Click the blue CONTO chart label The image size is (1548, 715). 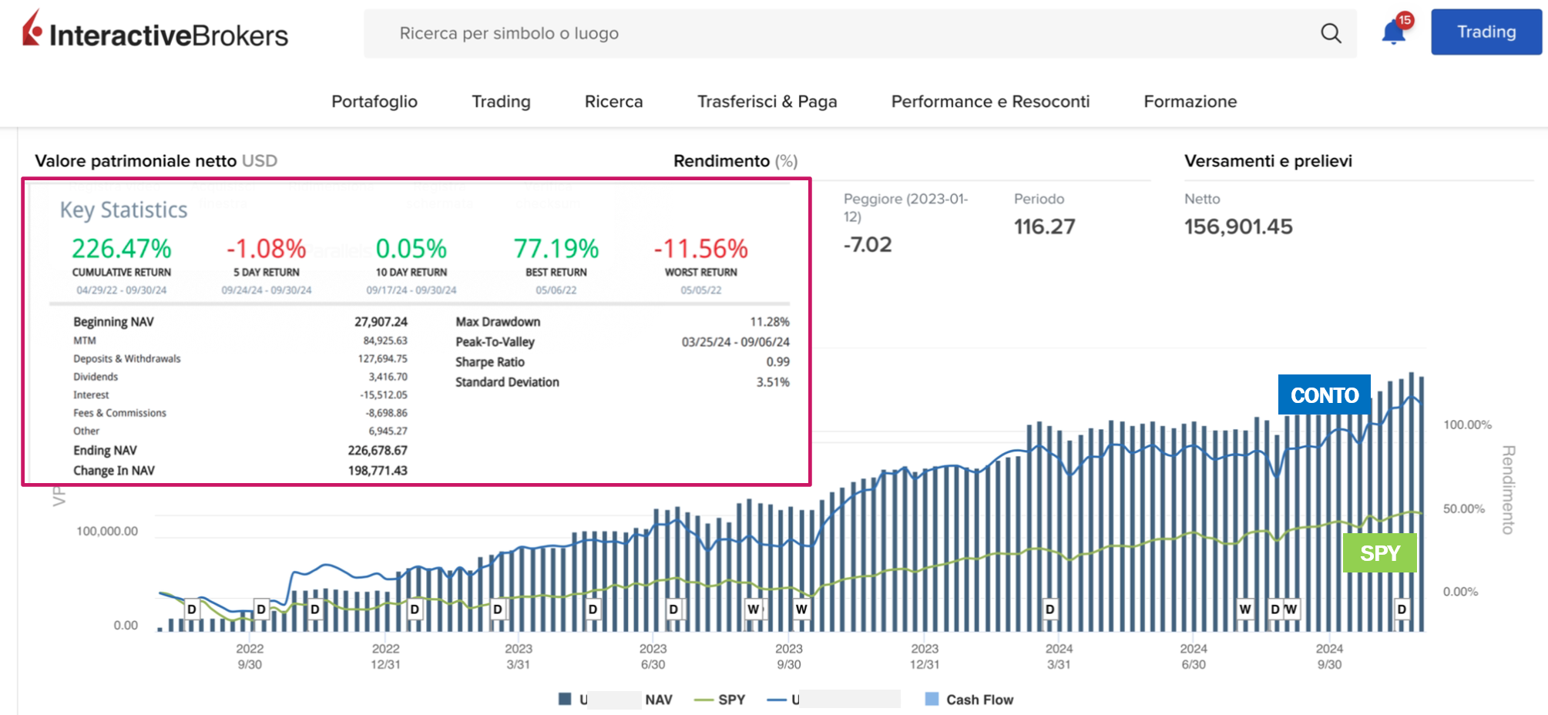pyautogui.click(x=1324, y=395)
